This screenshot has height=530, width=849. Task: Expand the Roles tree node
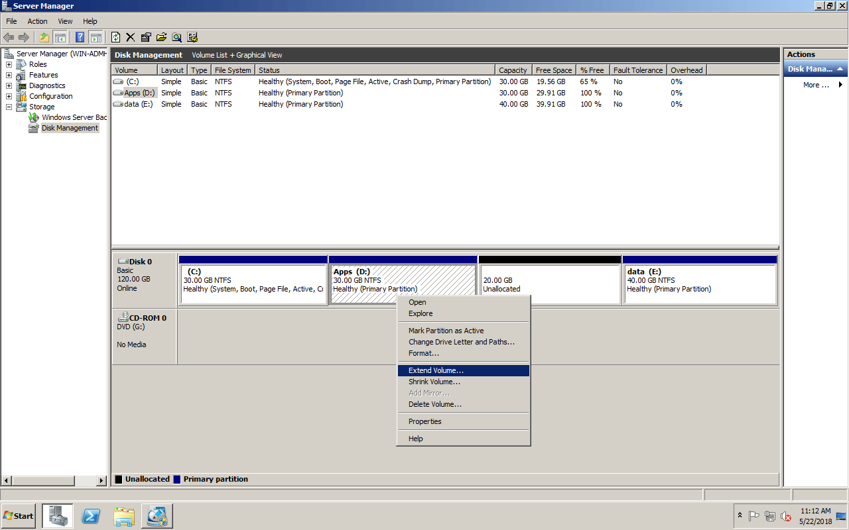9,64
